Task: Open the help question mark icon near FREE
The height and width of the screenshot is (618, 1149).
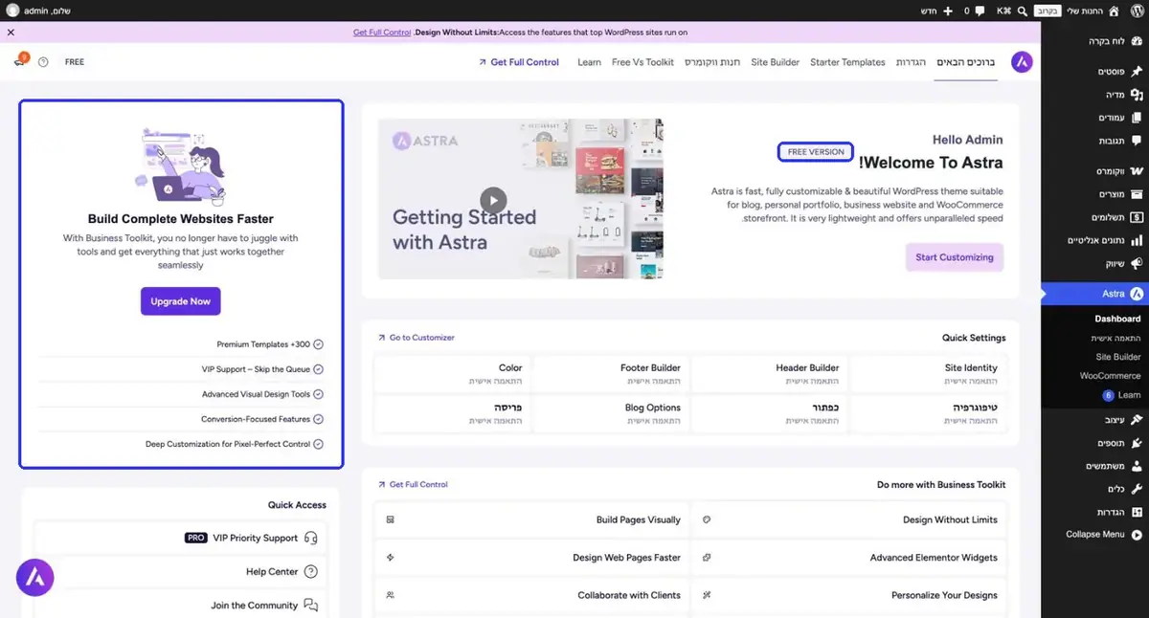Action: [43, 62]
